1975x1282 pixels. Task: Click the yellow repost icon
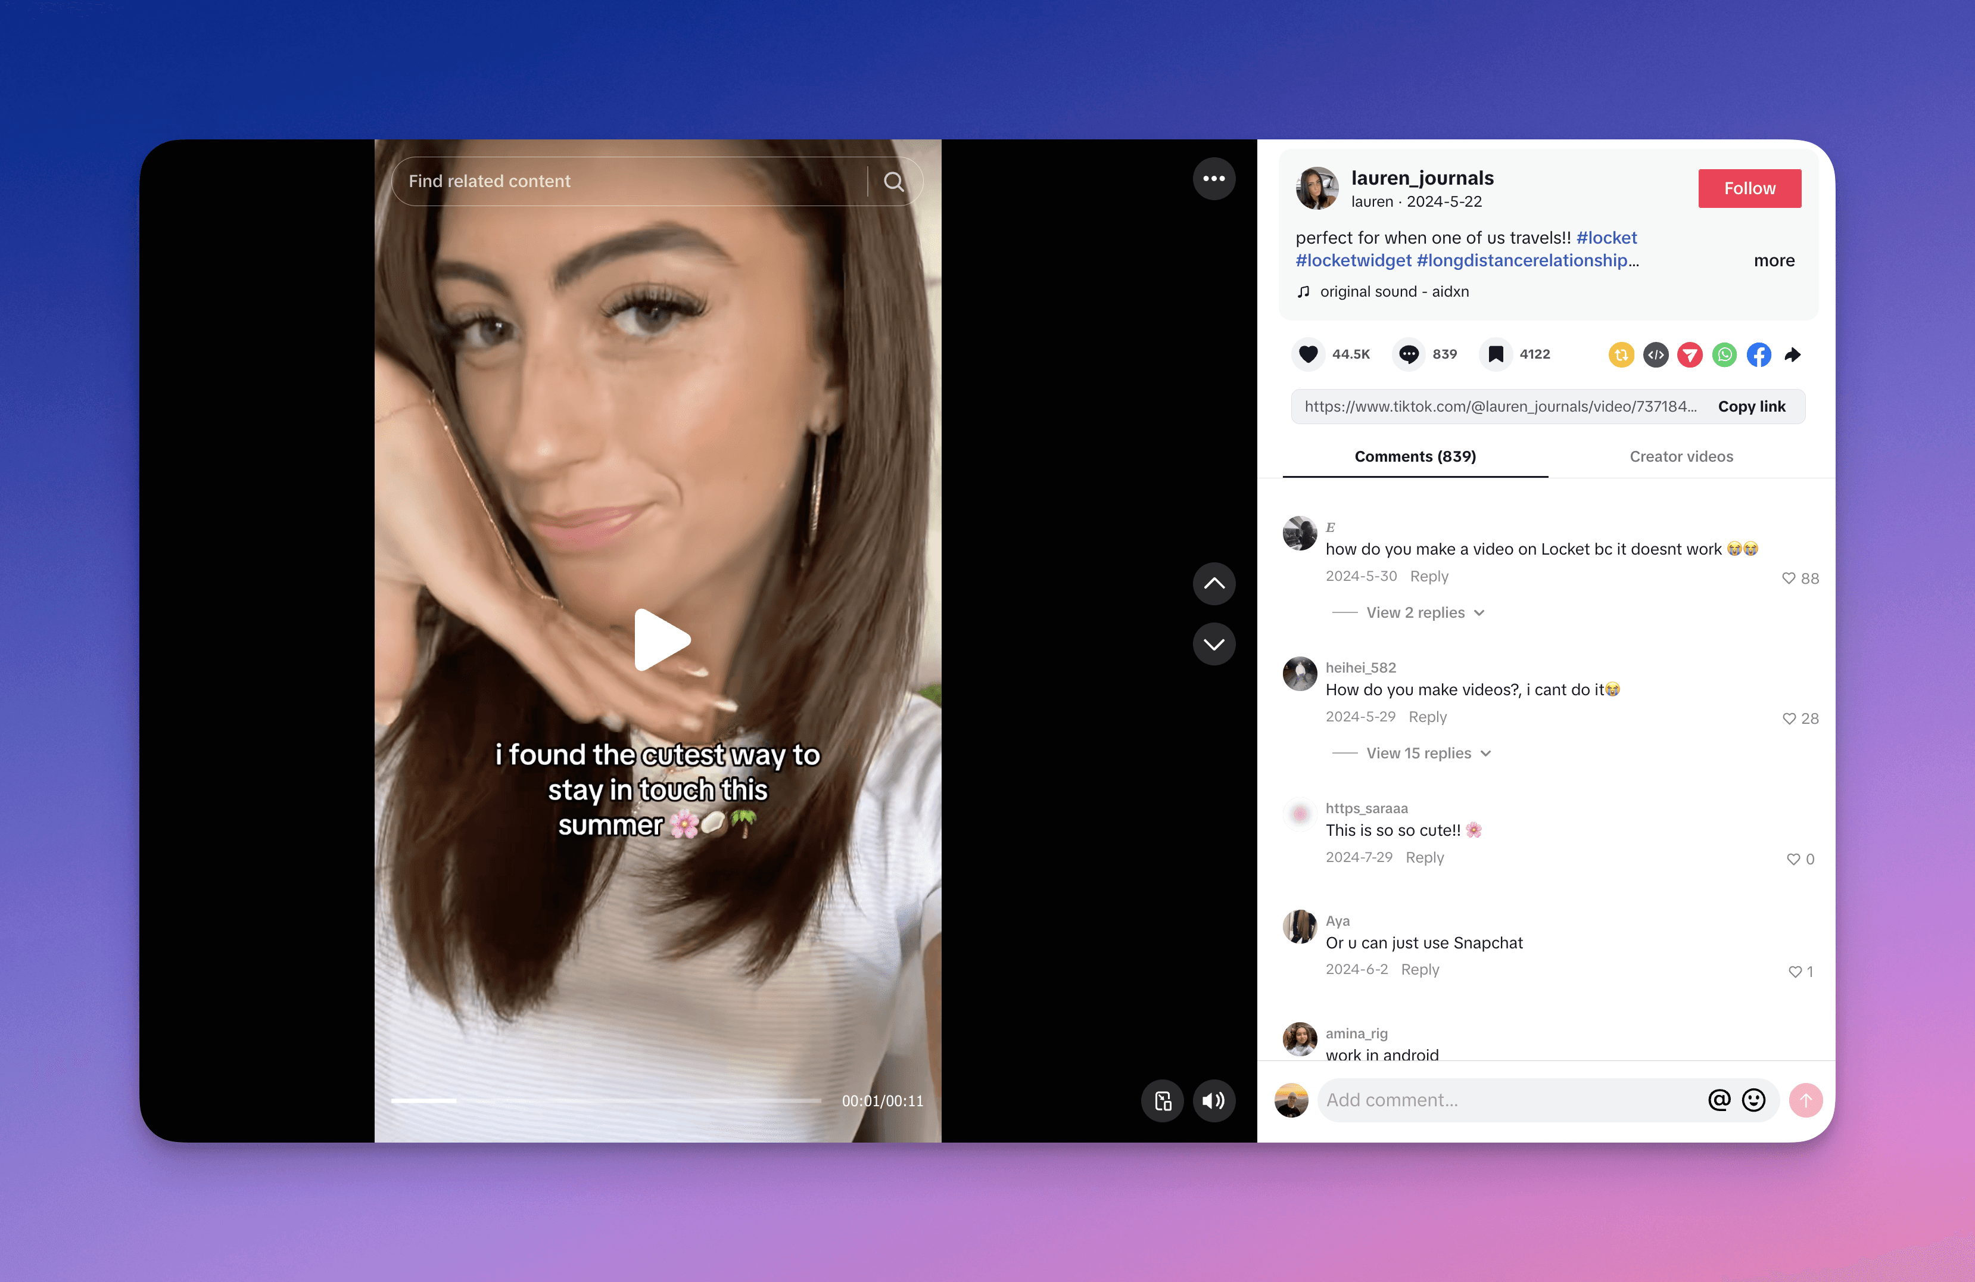[1620, 355]
